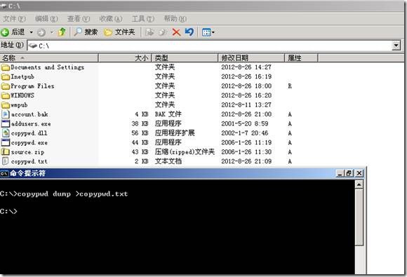Select the copypwd.txt document icon
This screenshot has width=407, height=277.
(5, 161)
